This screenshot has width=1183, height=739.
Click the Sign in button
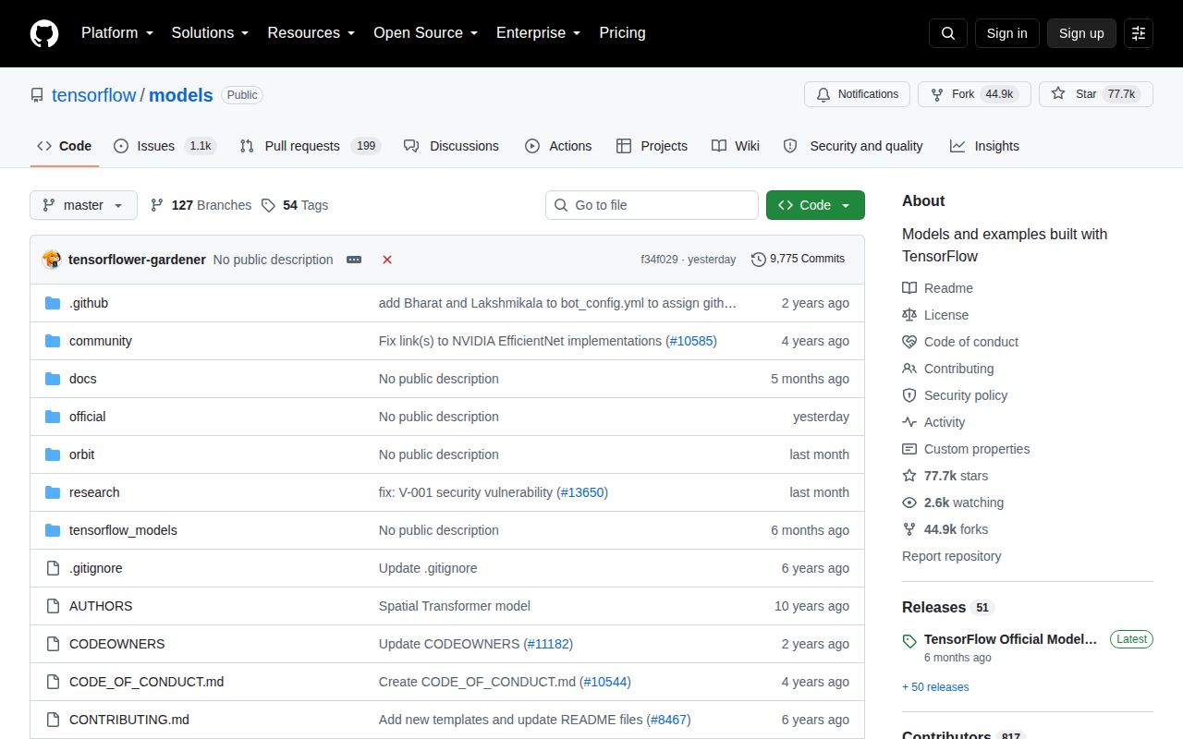[x=1006, y=33]
